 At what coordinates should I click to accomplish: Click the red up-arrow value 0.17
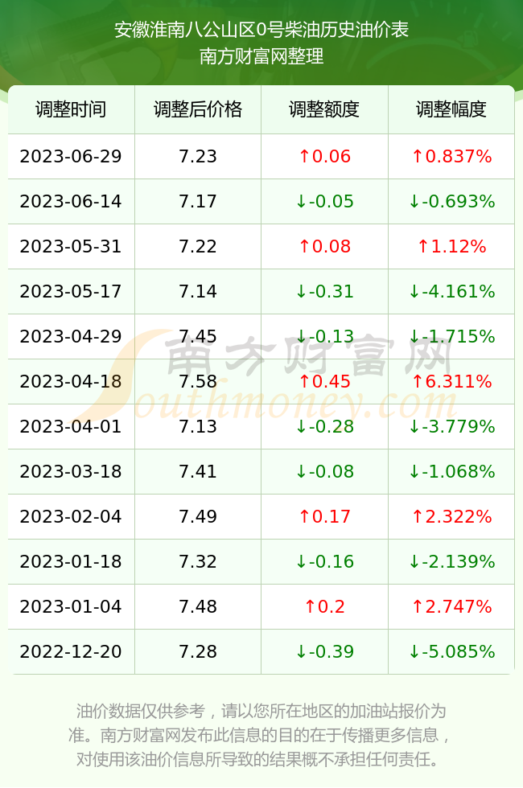point(324,516)
